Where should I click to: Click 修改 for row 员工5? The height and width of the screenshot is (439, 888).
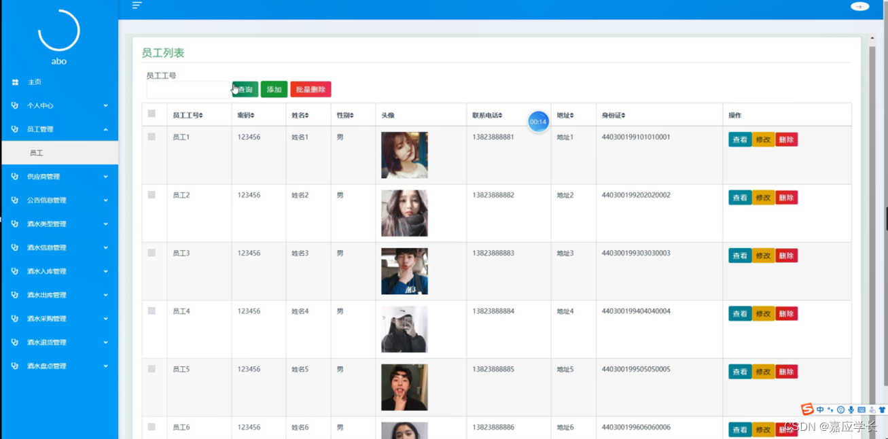763,372
